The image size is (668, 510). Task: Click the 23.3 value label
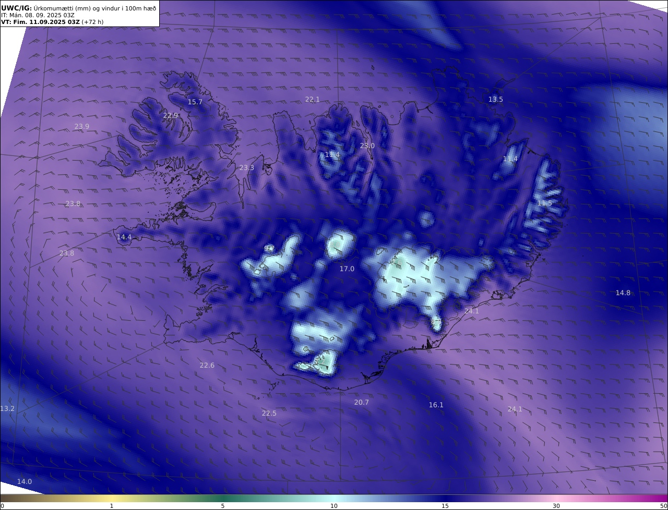point(247,168)
